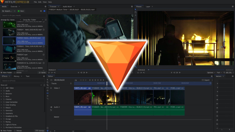Image resolution: width=235 pixels, height=132 pixels.
Task: Close the Meters panel tab
Action: [223, 76]
